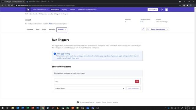Open the Windows Start menu
Image resolution: width=196 pixels, height=110 pixels.
[2, 108]
